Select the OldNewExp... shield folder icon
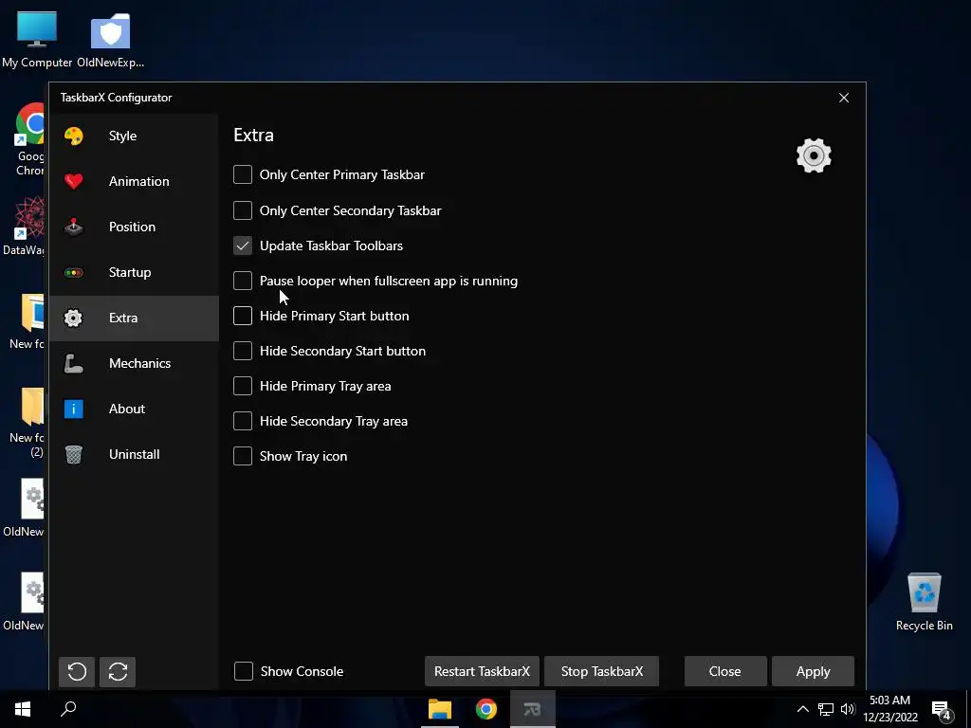 pyautogui.click(x=110, y=40)
